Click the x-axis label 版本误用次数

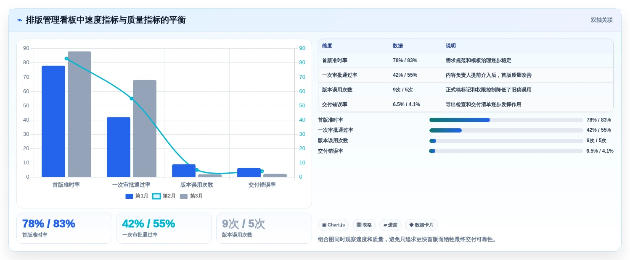click(197, 185)
